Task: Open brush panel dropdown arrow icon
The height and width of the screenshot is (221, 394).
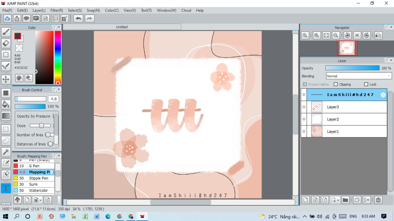Action: pos(40,200)
